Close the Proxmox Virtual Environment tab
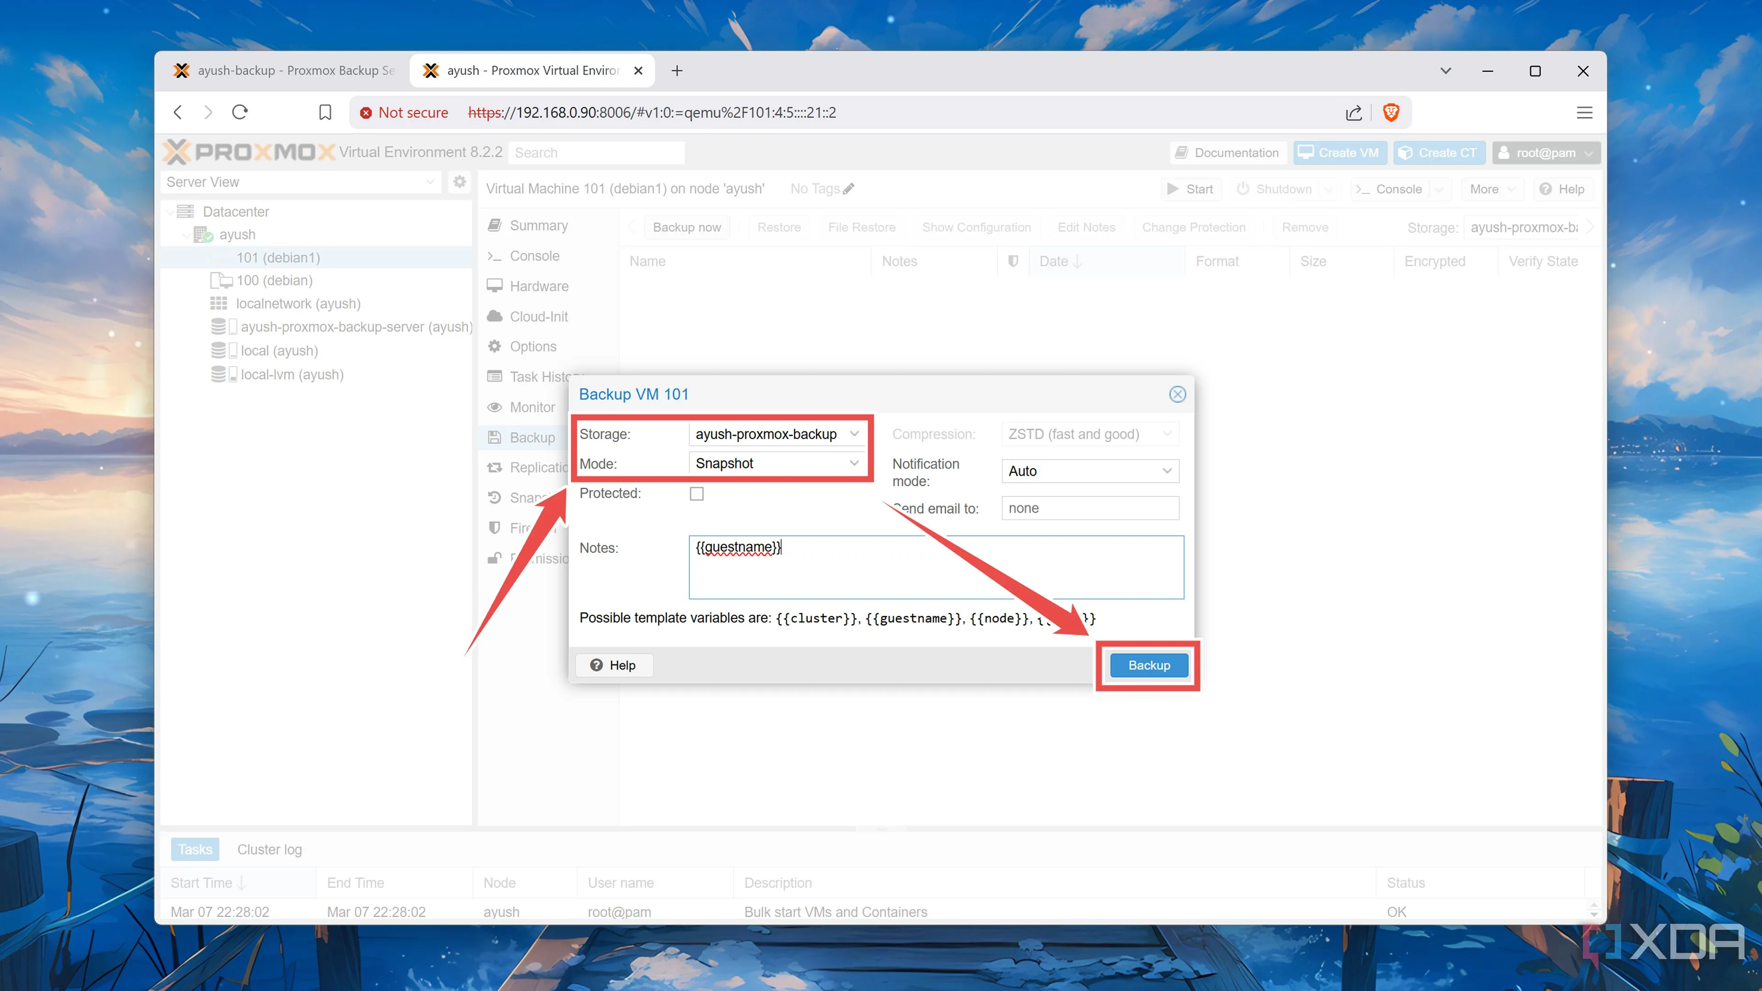The image size is (1762, 991). tap(637, 71)
